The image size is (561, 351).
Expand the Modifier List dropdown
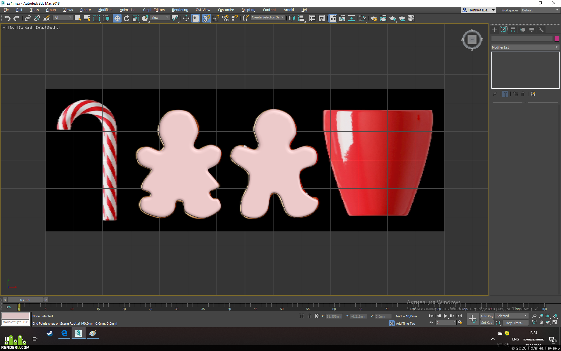525,47
